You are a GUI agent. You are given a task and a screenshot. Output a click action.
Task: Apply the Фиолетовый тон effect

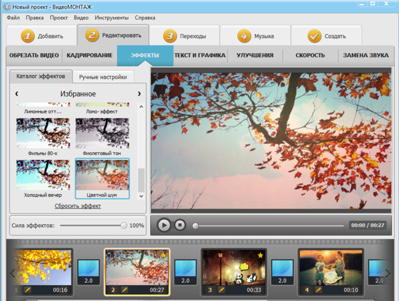[x=102, y=137]
